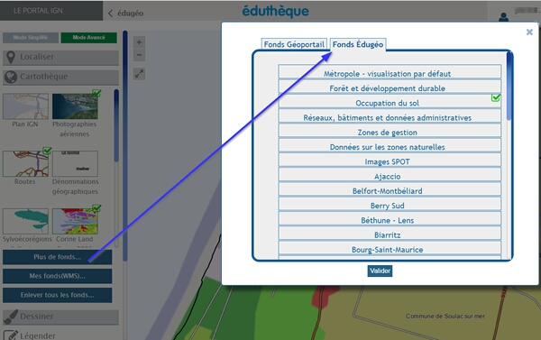Click the Localiser pin icon
The height and width of the screenshot is (340, 541).
pyautogui.click(x=11, y=58)
